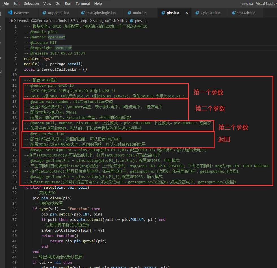
Task: Open the Terminal menu
Action: pos(83,4)
